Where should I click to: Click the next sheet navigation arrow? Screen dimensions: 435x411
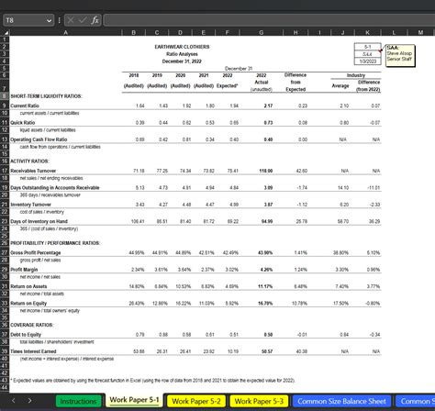(x=29, y=401)
